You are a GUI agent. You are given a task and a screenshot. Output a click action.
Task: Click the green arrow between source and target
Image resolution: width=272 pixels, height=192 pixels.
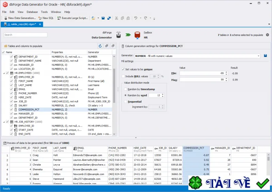point(128,35)
